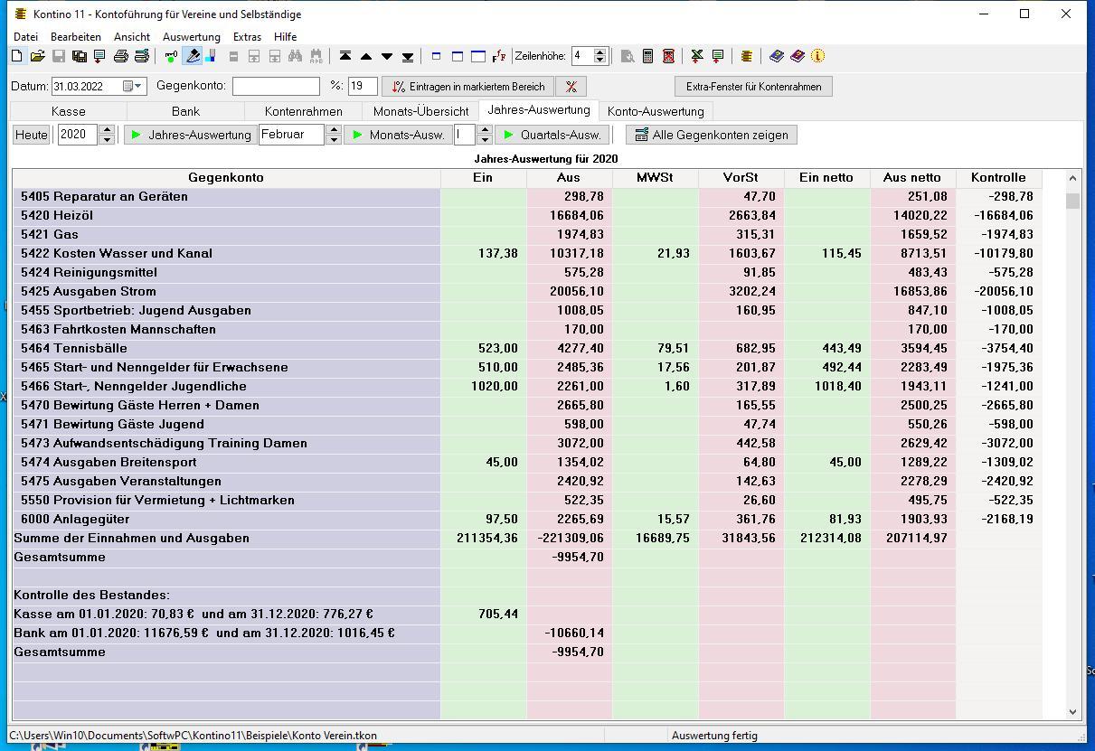Click the binoculars search icon

coord(295,56)
